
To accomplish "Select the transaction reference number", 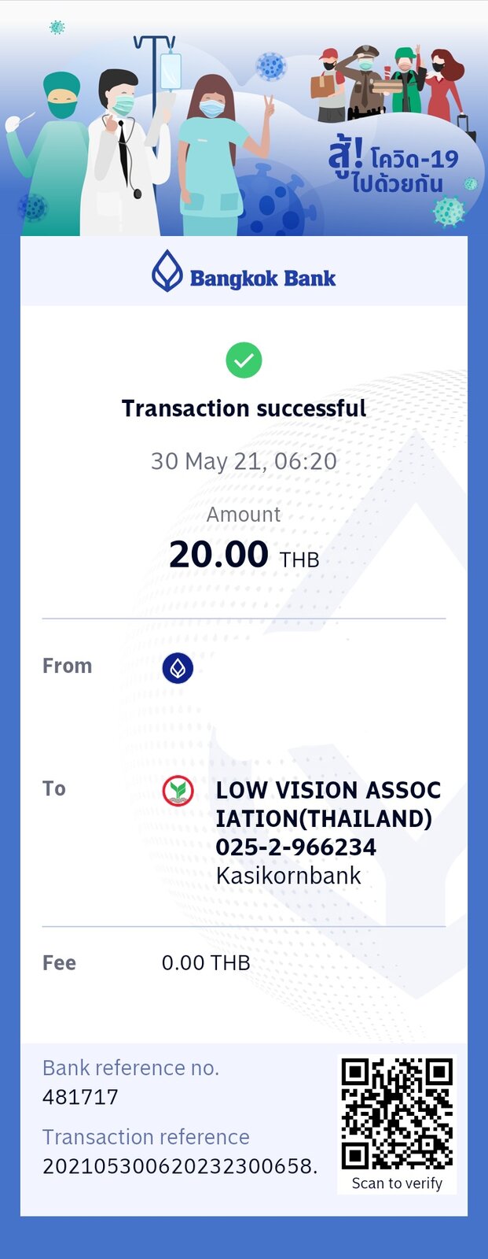I will pyautogui.click(x=180, y=1166).
